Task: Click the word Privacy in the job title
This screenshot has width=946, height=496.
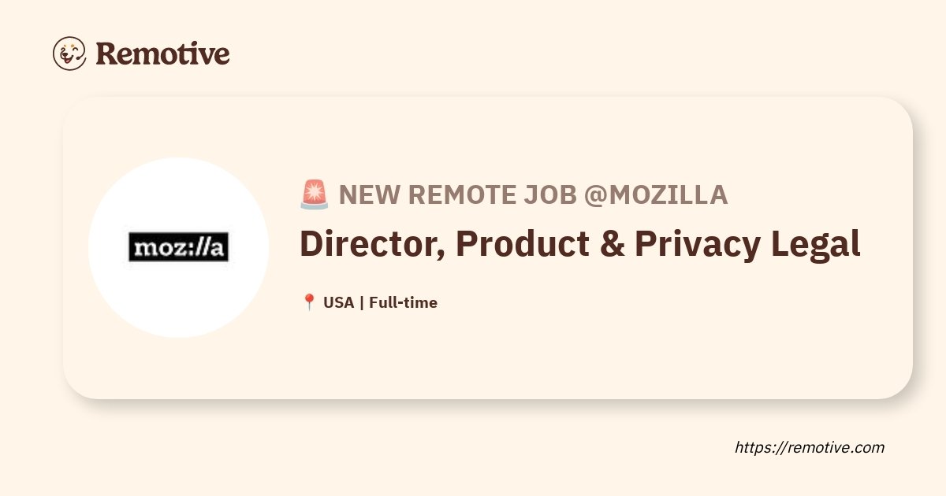Action: (685, 244)
